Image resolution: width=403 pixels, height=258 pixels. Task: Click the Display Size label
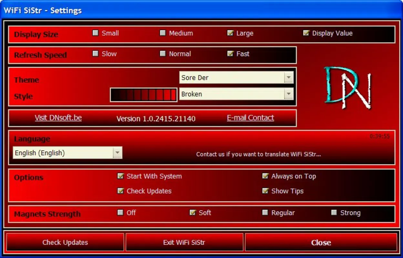(36, 35)
